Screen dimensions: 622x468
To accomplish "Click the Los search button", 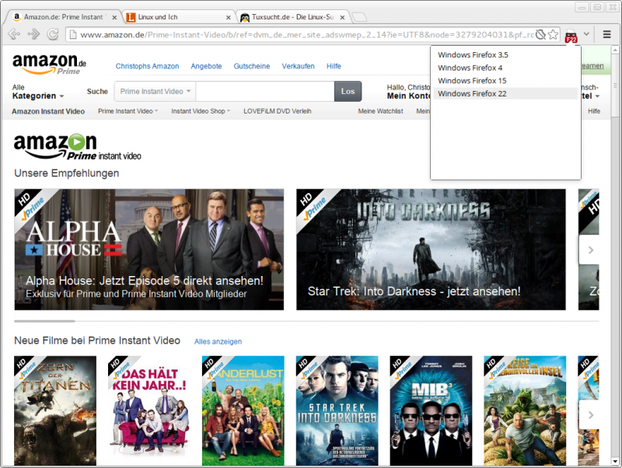I will point(348,91).
